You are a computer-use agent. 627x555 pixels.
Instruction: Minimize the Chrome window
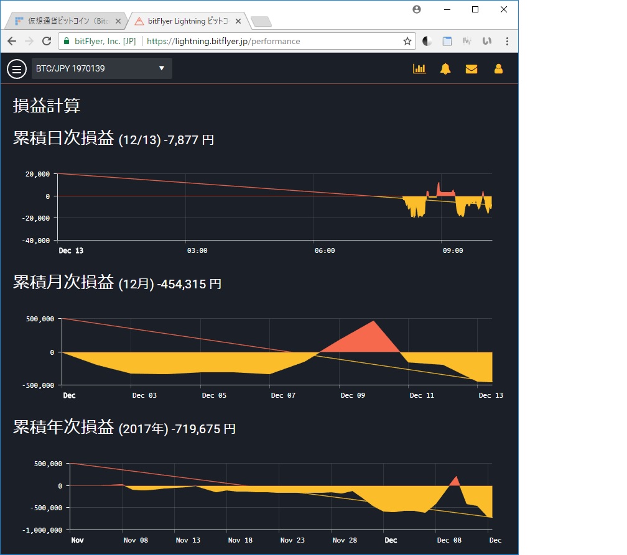(447, 9)
